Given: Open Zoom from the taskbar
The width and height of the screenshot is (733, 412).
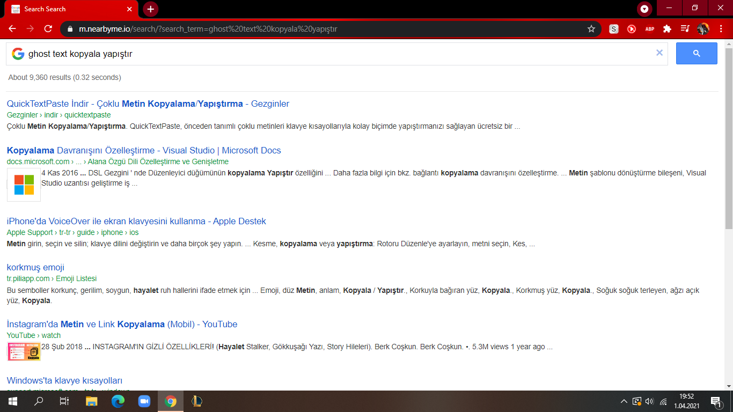Looking at the screenshot, I should [x=144, y=401].
